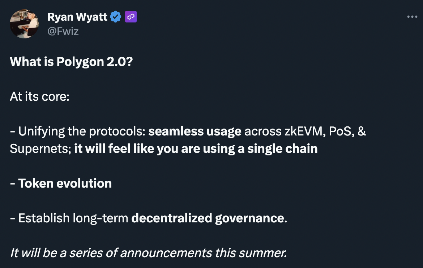Click the 'At its core:' text line

click(40, 96)
